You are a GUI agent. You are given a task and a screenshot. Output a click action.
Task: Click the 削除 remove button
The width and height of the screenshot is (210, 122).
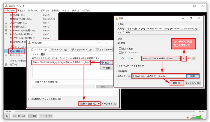pos(106,68)
